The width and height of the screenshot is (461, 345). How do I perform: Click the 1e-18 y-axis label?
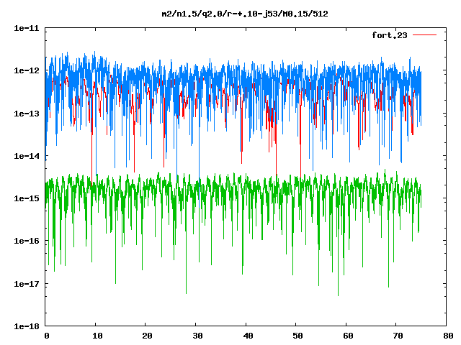27,326
